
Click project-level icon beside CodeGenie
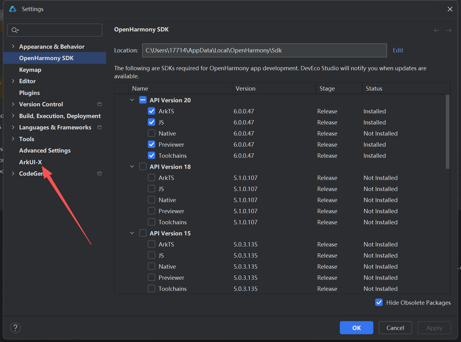click(x=99, y=173)
